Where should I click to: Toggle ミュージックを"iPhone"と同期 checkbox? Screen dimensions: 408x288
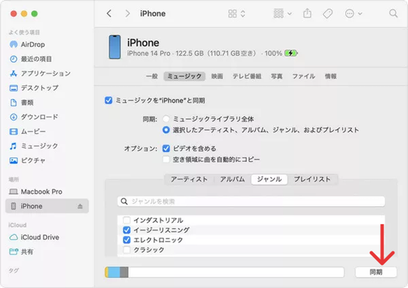pos(108,101)
